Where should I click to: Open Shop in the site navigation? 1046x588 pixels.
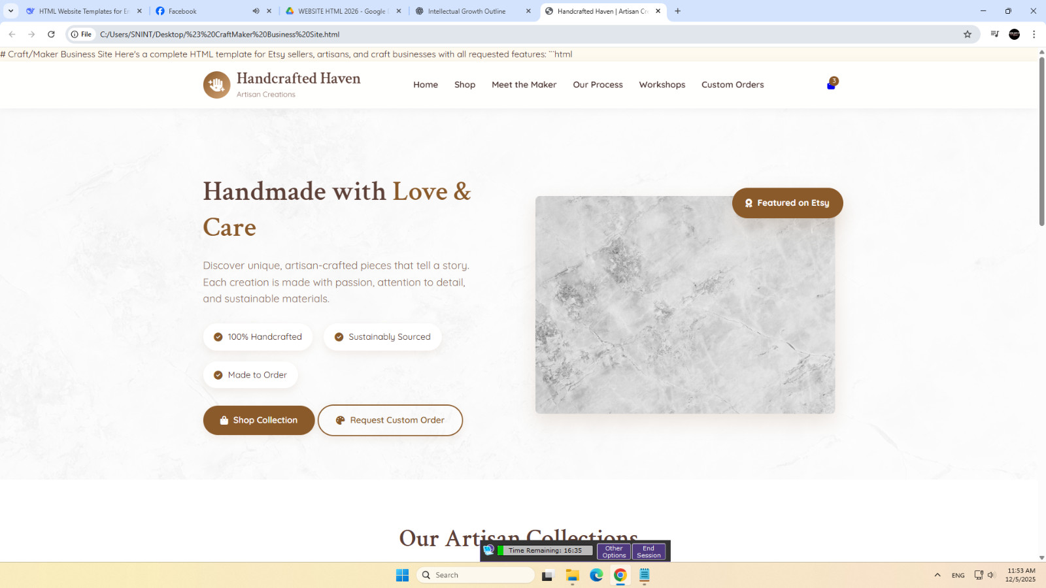tap(465, 85)
